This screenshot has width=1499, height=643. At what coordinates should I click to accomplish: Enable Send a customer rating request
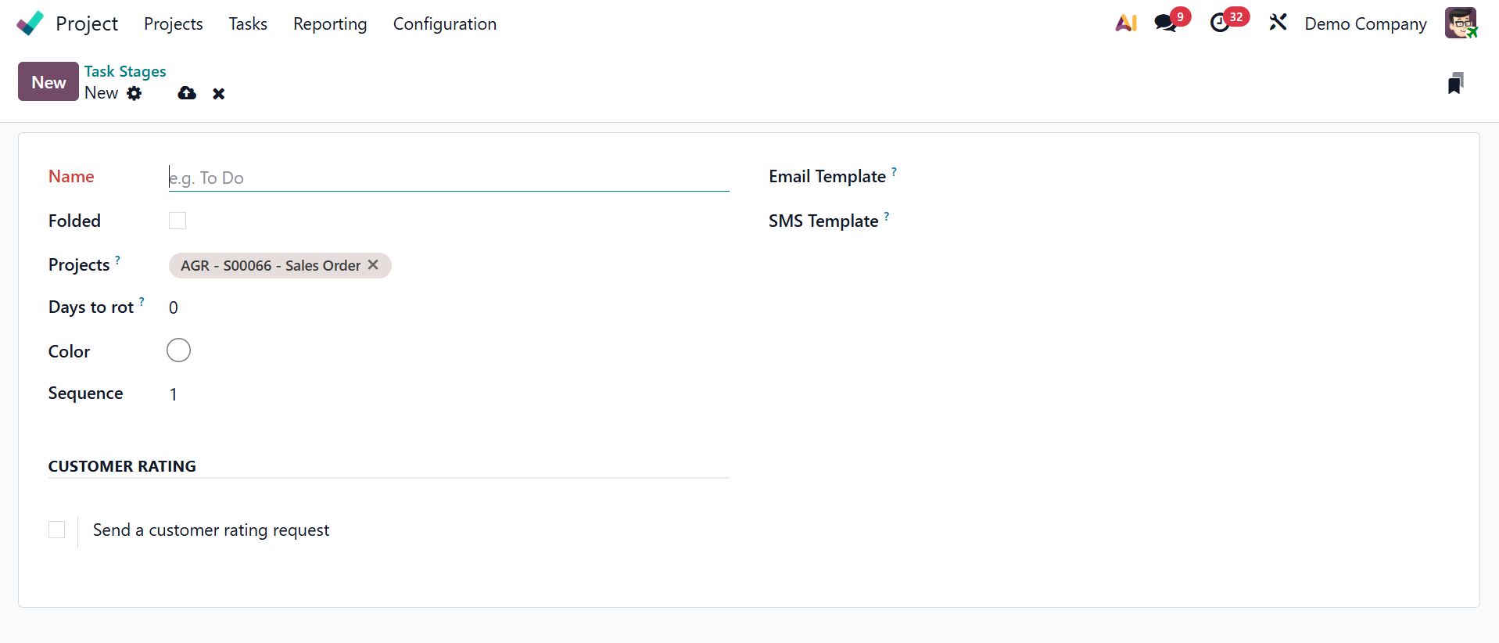point(57,530)
